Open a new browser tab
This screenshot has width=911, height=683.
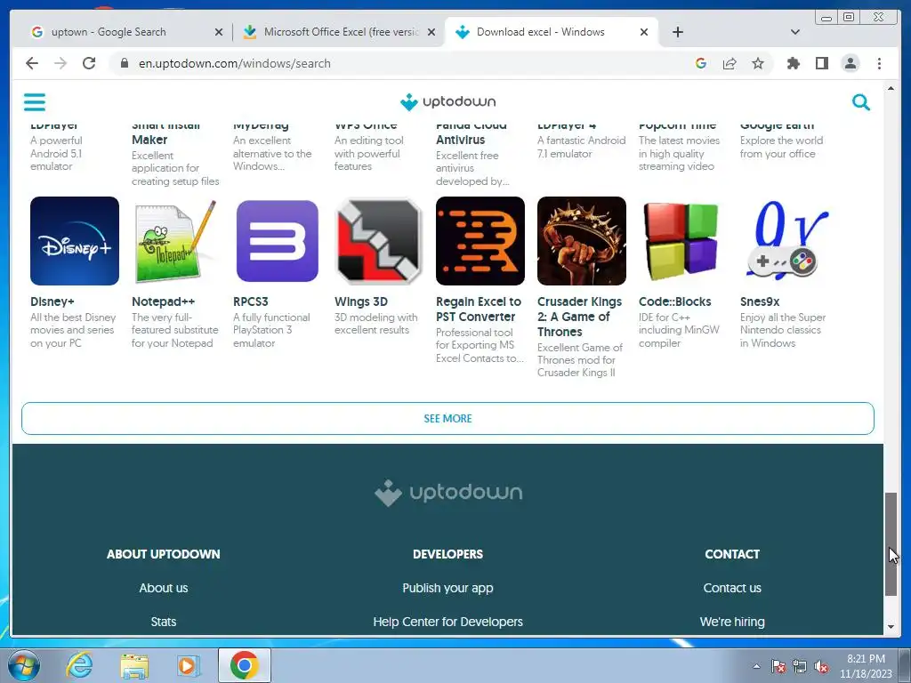tap(677, 32)
